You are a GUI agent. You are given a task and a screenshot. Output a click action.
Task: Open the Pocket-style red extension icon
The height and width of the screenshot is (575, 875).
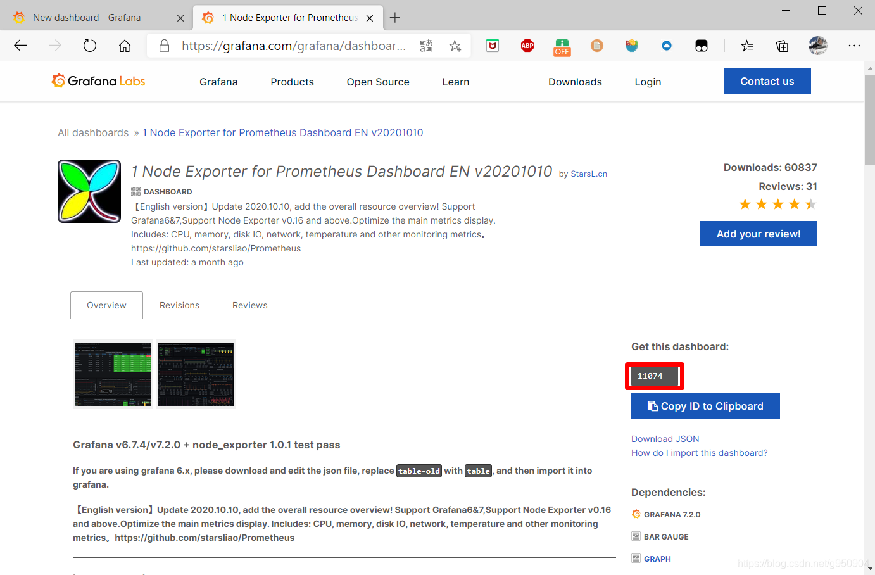(493, 46)
